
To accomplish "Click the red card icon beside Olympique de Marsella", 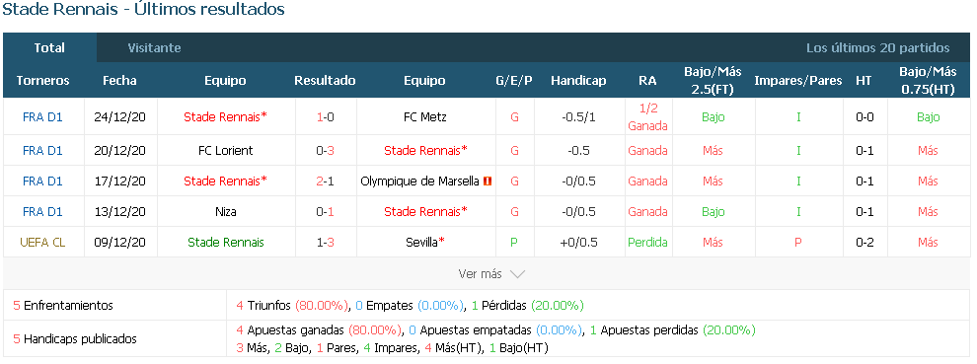I will (x=488, y=182).
